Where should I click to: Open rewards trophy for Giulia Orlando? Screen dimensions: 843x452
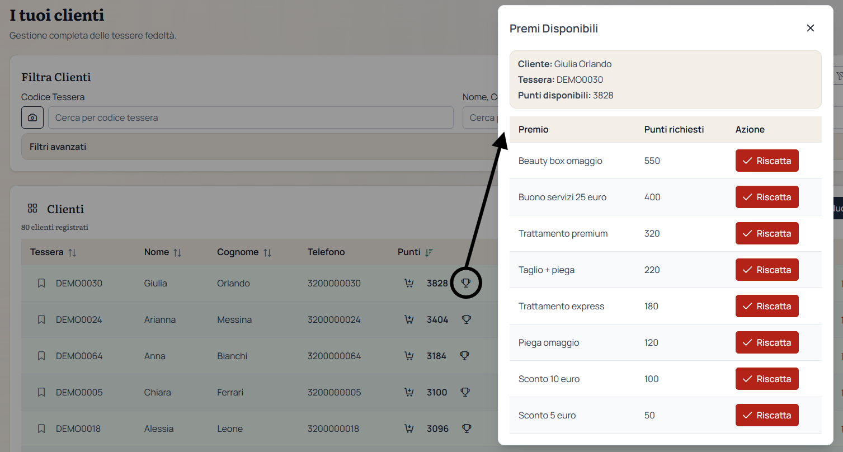coord(465,283)
